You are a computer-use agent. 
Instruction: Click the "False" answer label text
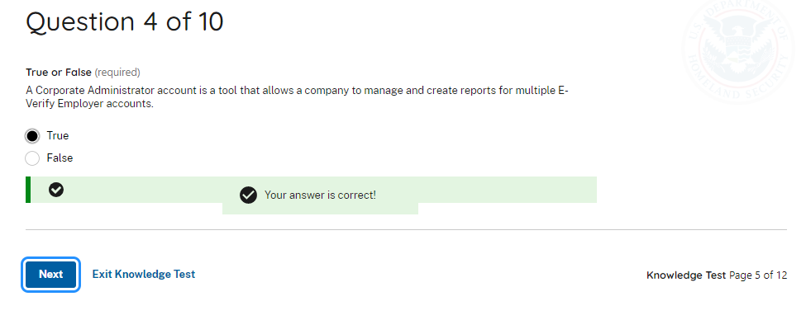[x=60, y=158]
